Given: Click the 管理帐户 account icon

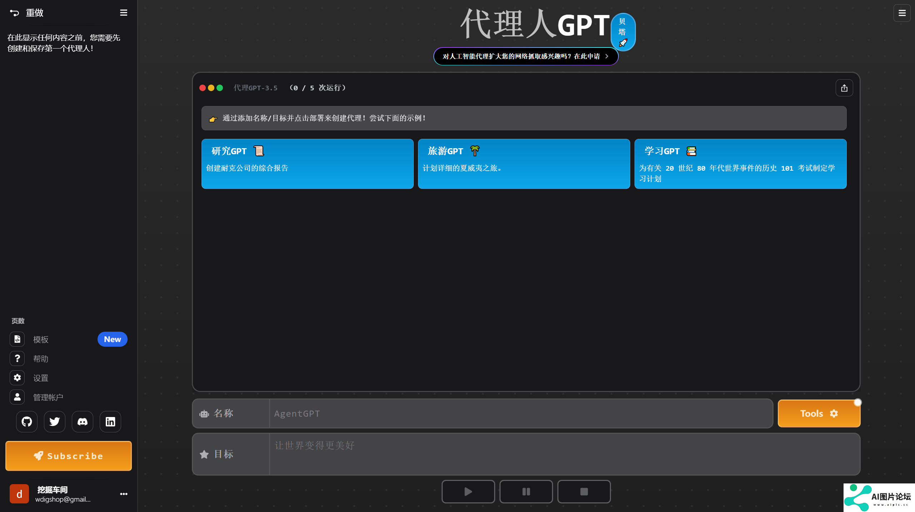Looking at the screenshot, I should (17, 397).
